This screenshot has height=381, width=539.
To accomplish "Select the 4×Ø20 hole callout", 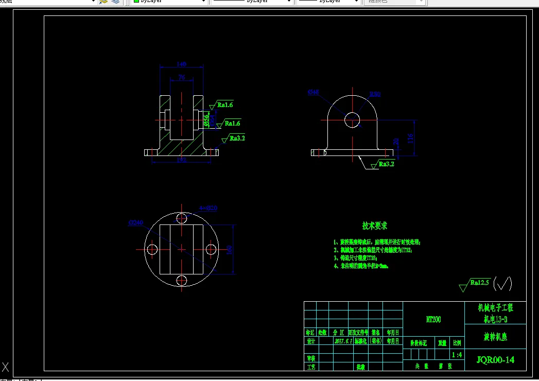I will (208, 208).
